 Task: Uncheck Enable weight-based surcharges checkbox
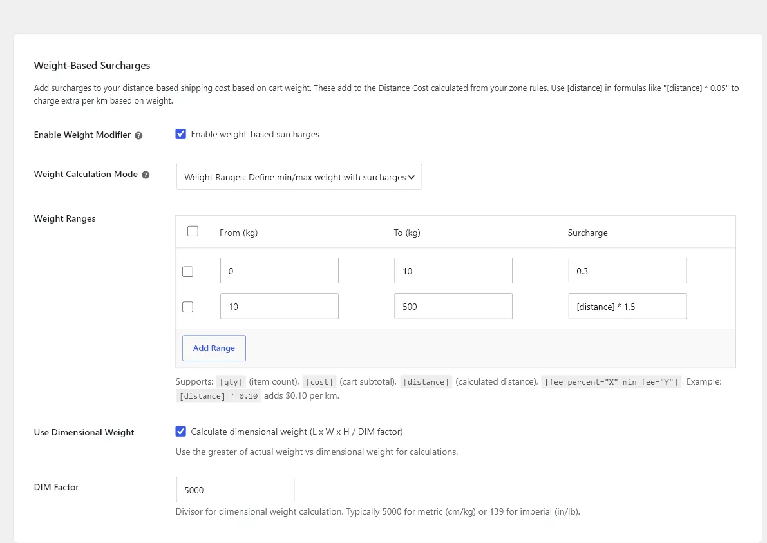click(180, 134)
